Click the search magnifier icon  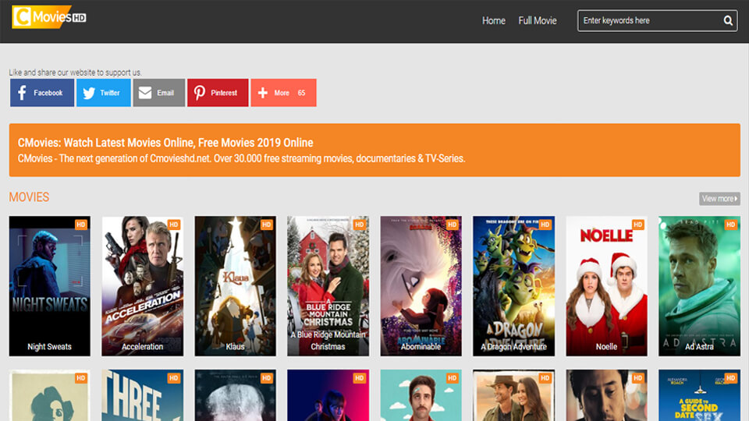coord(727,20)
